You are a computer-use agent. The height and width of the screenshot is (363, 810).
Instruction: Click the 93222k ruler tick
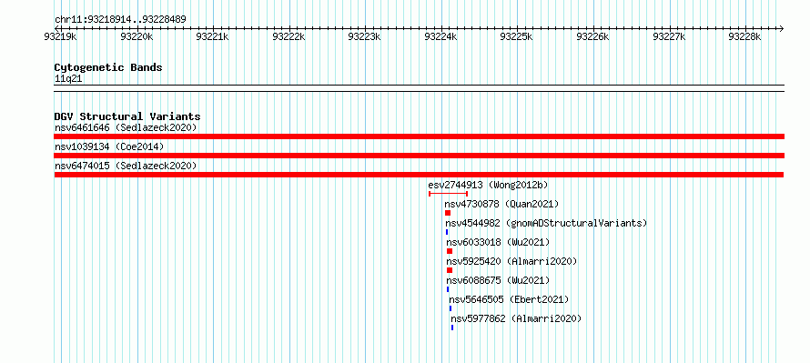289,36
